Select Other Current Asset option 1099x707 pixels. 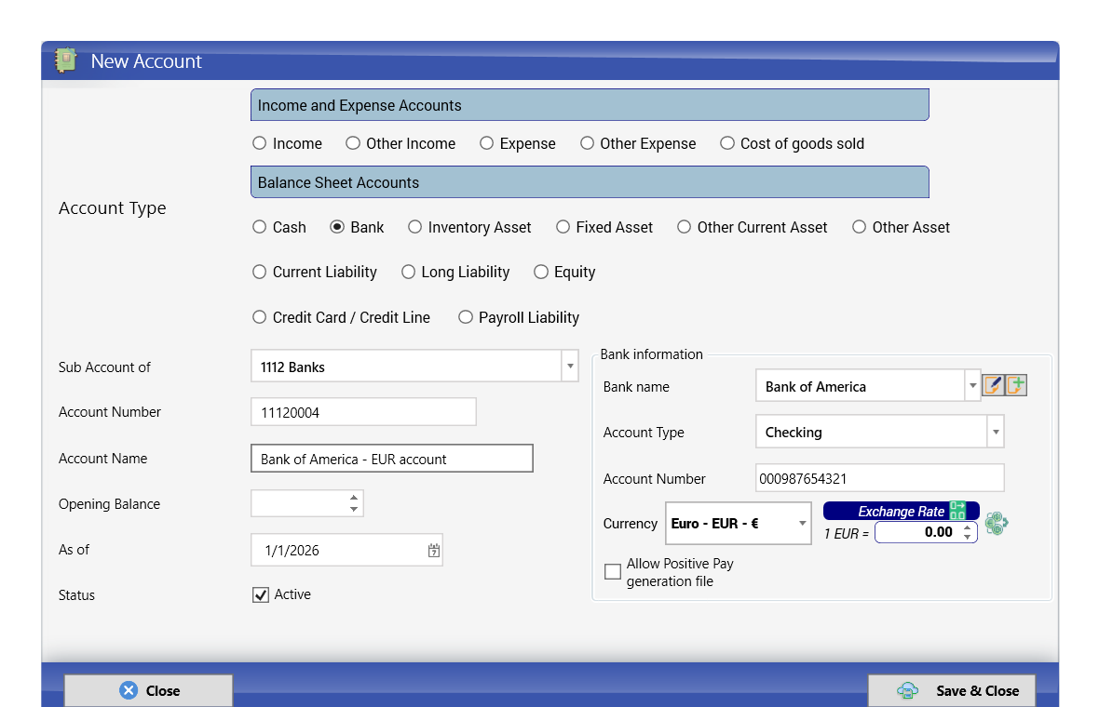(x=684, y=227)
